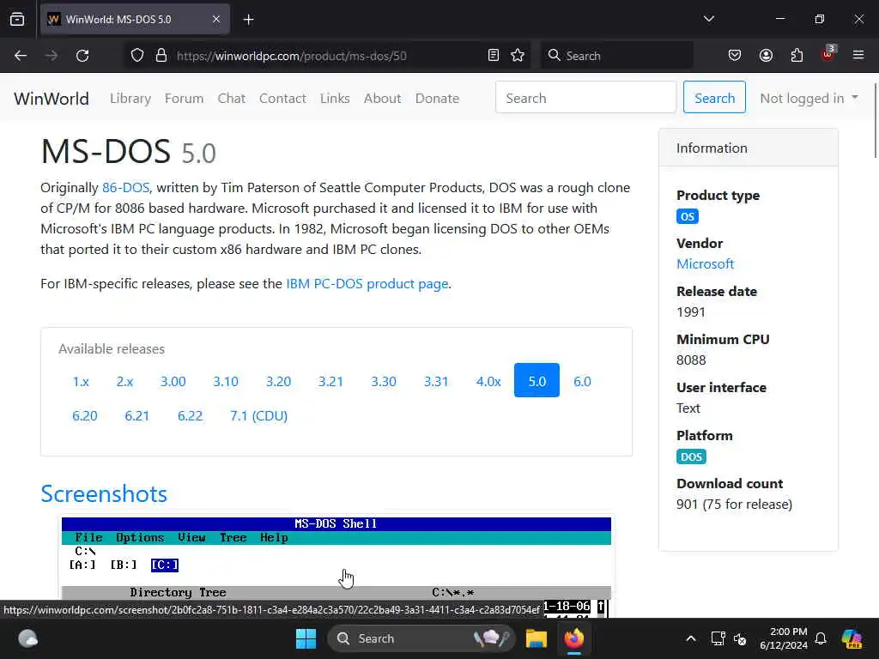Click the browser Forward arrow
The image size is (879, 659).
point(51,56)
